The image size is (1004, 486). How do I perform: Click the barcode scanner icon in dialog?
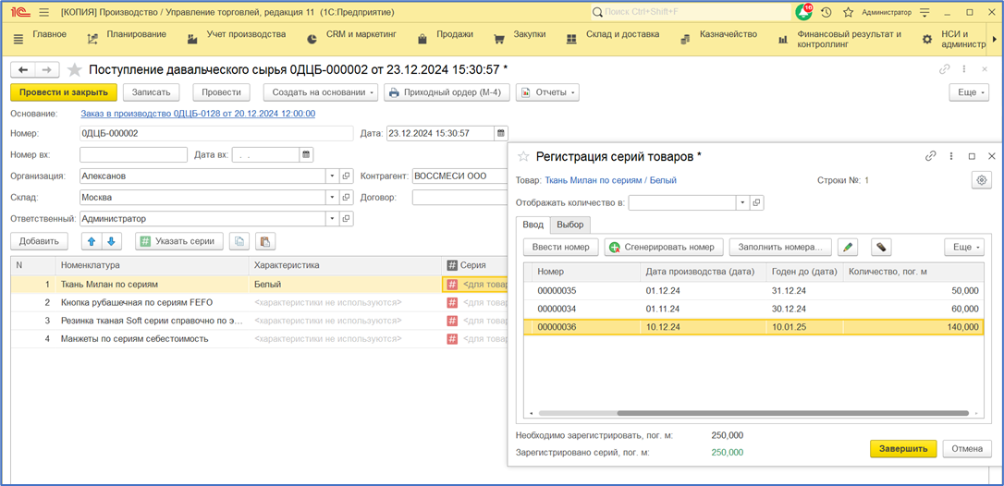click(x=882, y=248)
